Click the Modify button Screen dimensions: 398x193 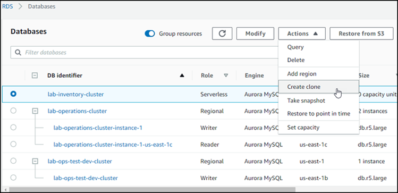point(256,33)
